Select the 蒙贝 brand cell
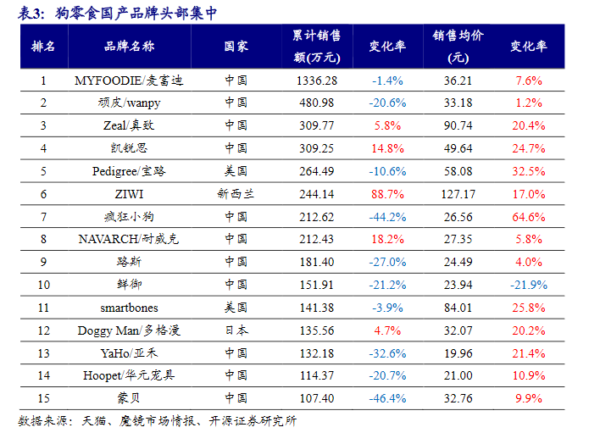 (x=129, y=398)
